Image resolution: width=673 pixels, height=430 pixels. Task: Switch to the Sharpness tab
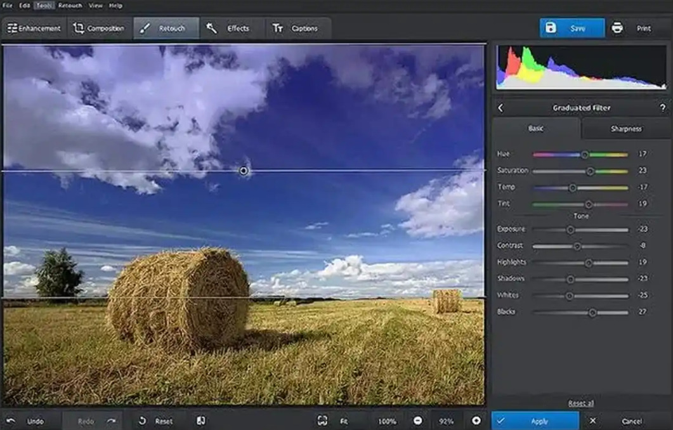(x=626, y=129)
